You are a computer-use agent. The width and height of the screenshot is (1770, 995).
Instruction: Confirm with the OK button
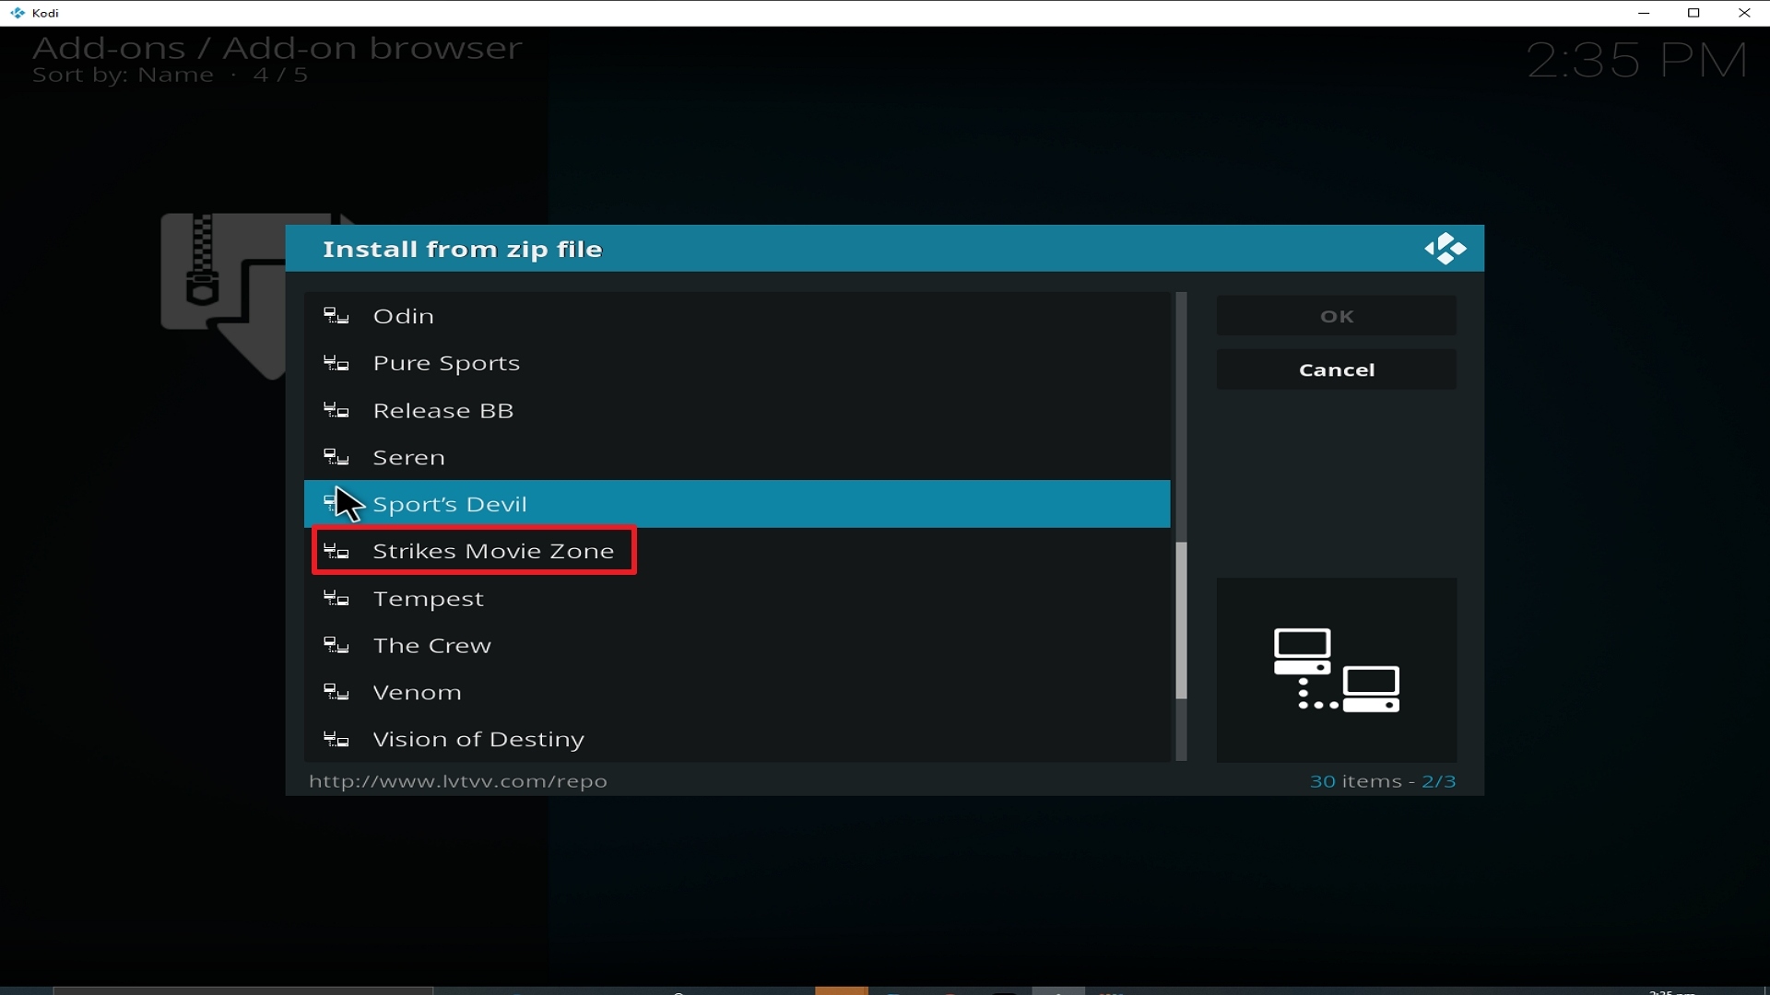[1337, 316]
